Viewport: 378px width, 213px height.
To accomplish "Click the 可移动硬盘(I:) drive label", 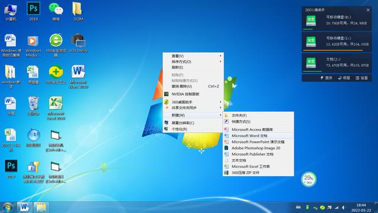I will (338, 38).
